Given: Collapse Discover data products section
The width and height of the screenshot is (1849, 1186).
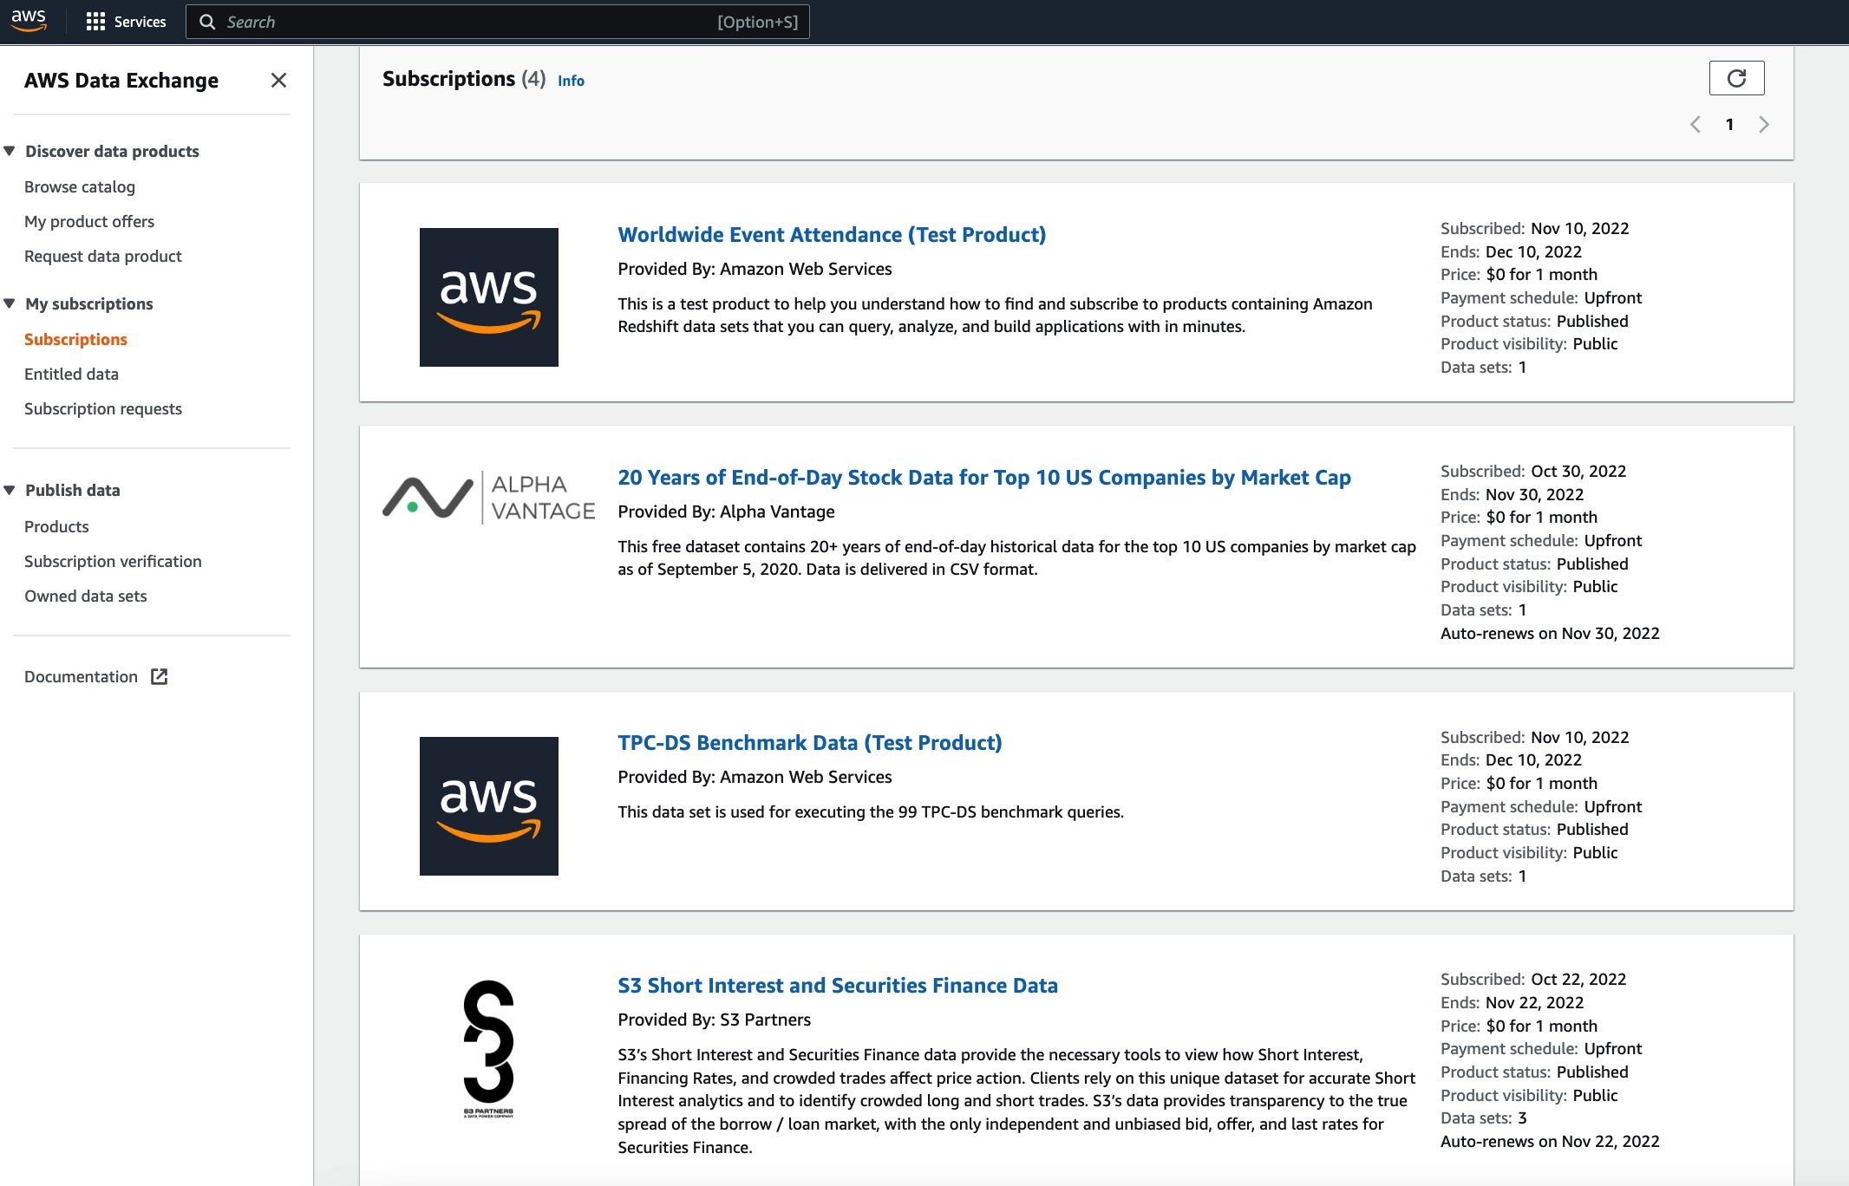Looking at the screenshot, I should (10, 151).
